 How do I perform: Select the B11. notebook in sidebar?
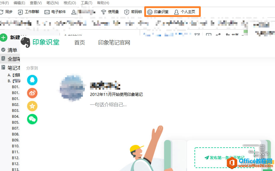(16, 152)
